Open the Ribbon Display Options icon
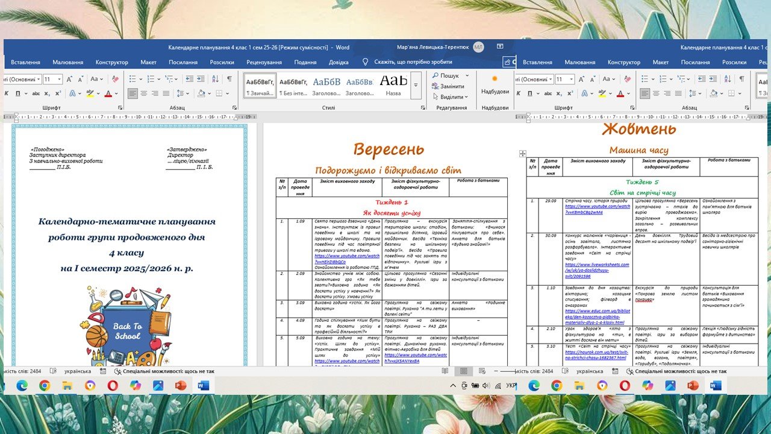The width and height of the screenshot is (771, 434). pos(500,46)
